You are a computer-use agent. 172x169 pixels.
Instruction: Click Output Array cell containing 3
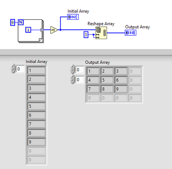click(x=121, y=71)
